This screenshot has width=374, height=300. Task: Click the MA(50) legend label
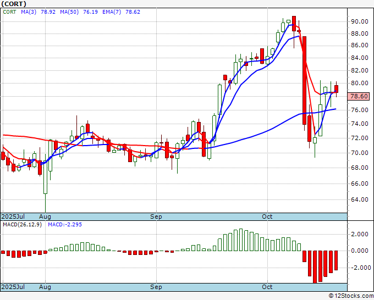coord(69,12)
